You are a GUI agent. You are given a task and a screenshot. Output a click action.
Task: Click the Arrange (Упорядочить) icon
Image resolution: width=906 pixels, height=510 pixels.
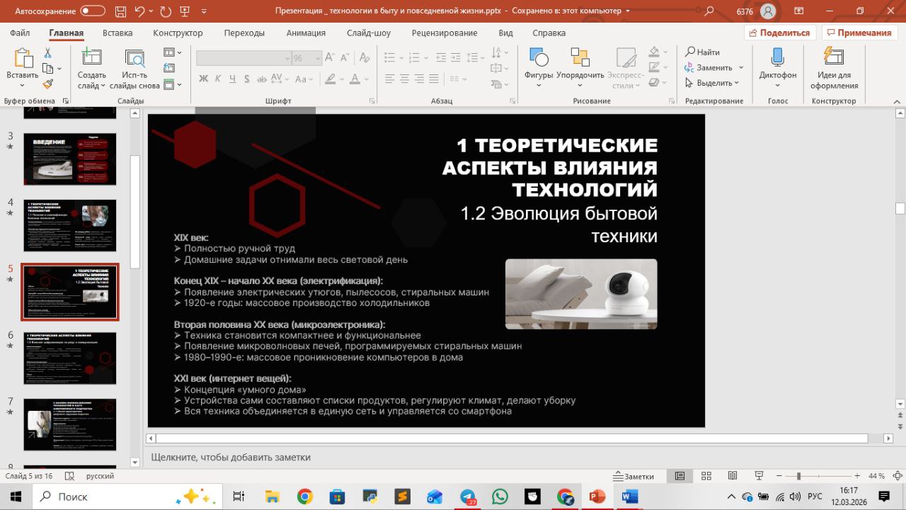pyautogui.click(x=580, y=58)
